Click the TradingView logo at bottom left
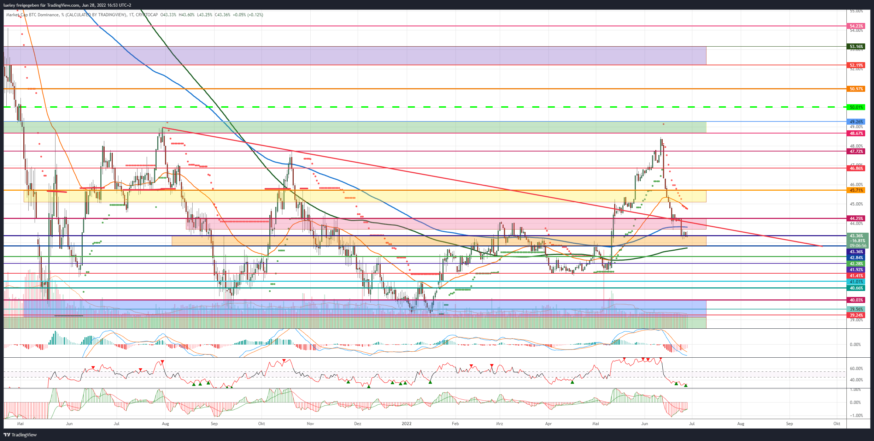 coord(20,435)
